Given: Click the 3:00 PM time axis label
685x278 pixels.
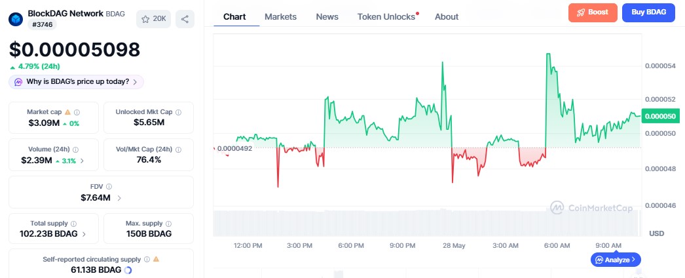Looking at the screenshot, I should [300, 246].
